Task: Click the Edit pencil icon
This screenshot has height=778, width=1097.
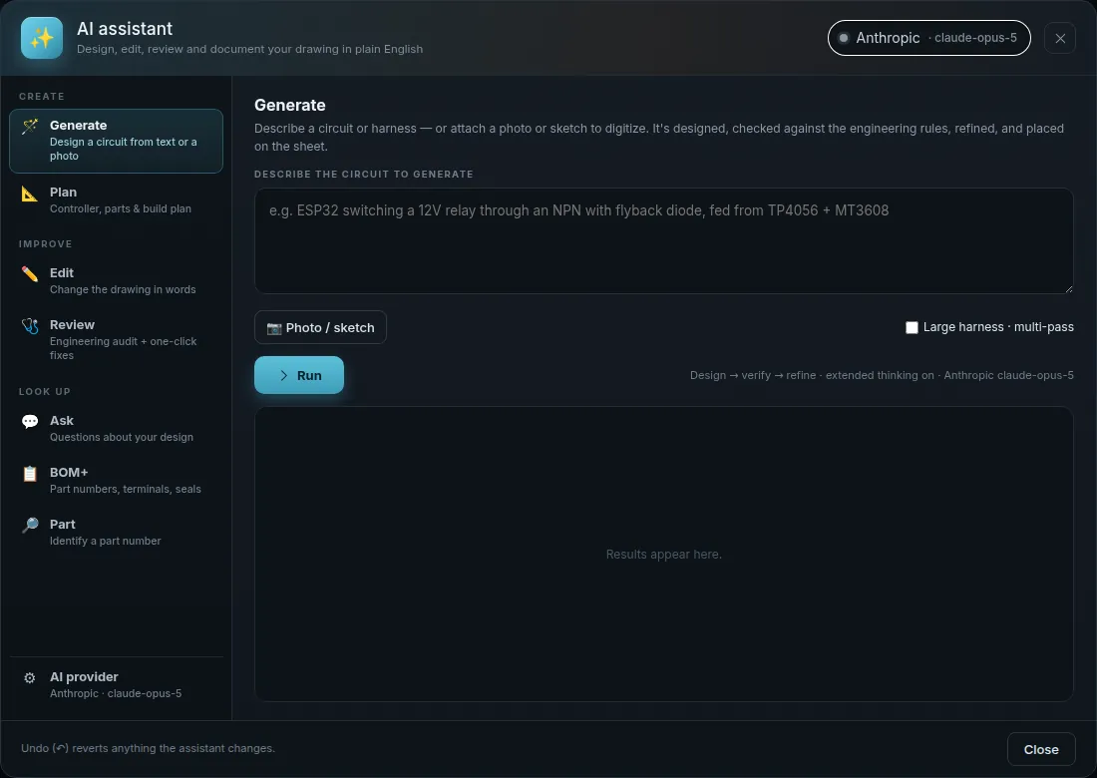Action: [30, 273]
